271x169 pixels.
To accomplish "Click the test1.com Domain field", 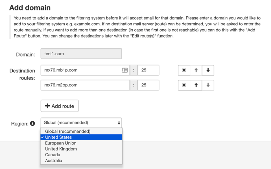I will [81, 54].
